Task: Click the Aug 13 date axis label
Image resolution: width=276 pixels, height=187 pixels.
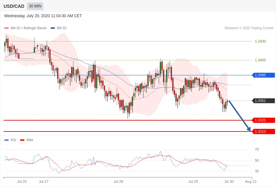Action: [251, 181]
